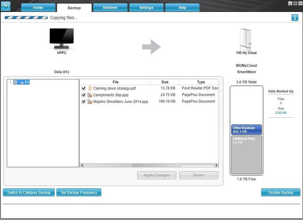Select the HPPC computer monitor icon
The width and height of the screenshot is (303, 220).
pyautogui.click(x=62, y=38)
